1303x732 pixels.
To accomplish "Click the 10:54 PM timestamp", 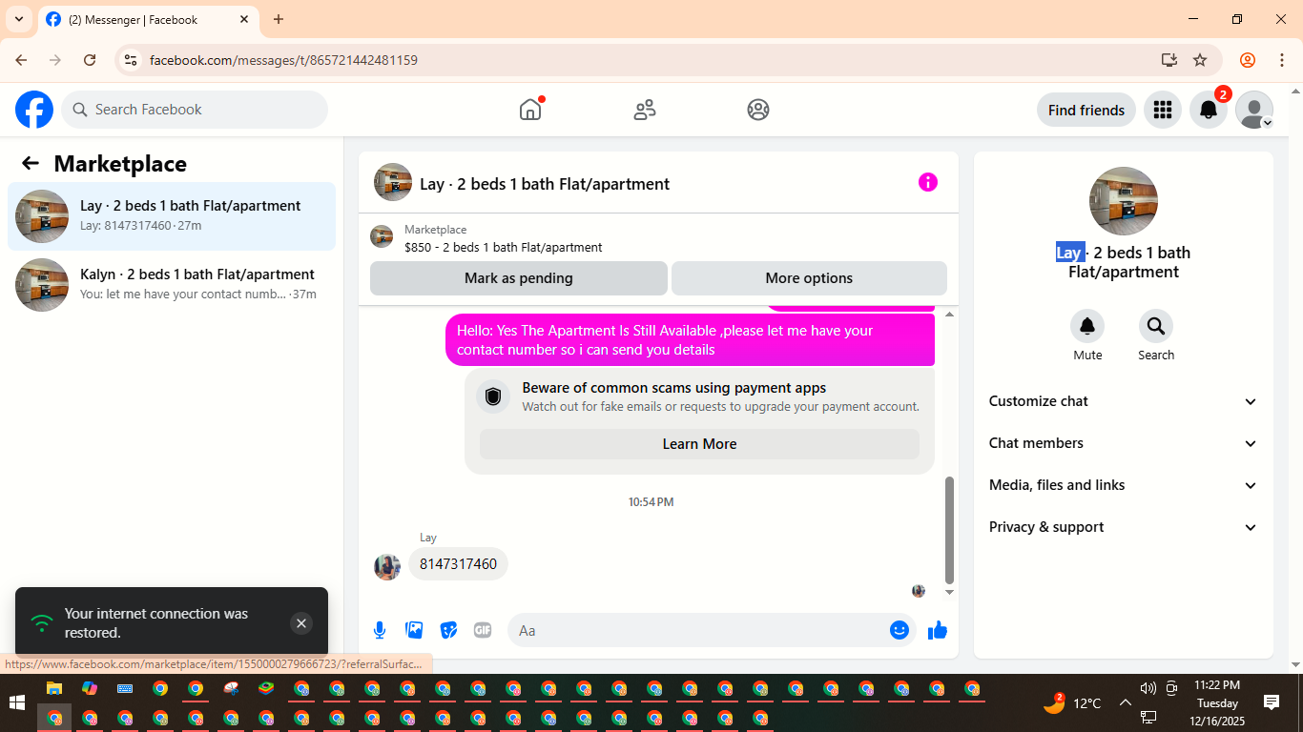I will (651, 501).
